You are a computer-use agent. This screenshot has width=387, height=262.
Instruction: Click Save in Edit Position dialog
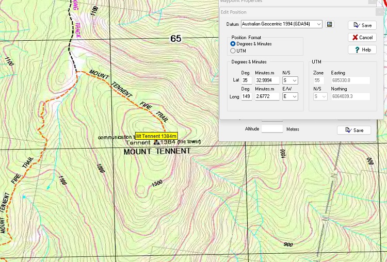(362, 25)
